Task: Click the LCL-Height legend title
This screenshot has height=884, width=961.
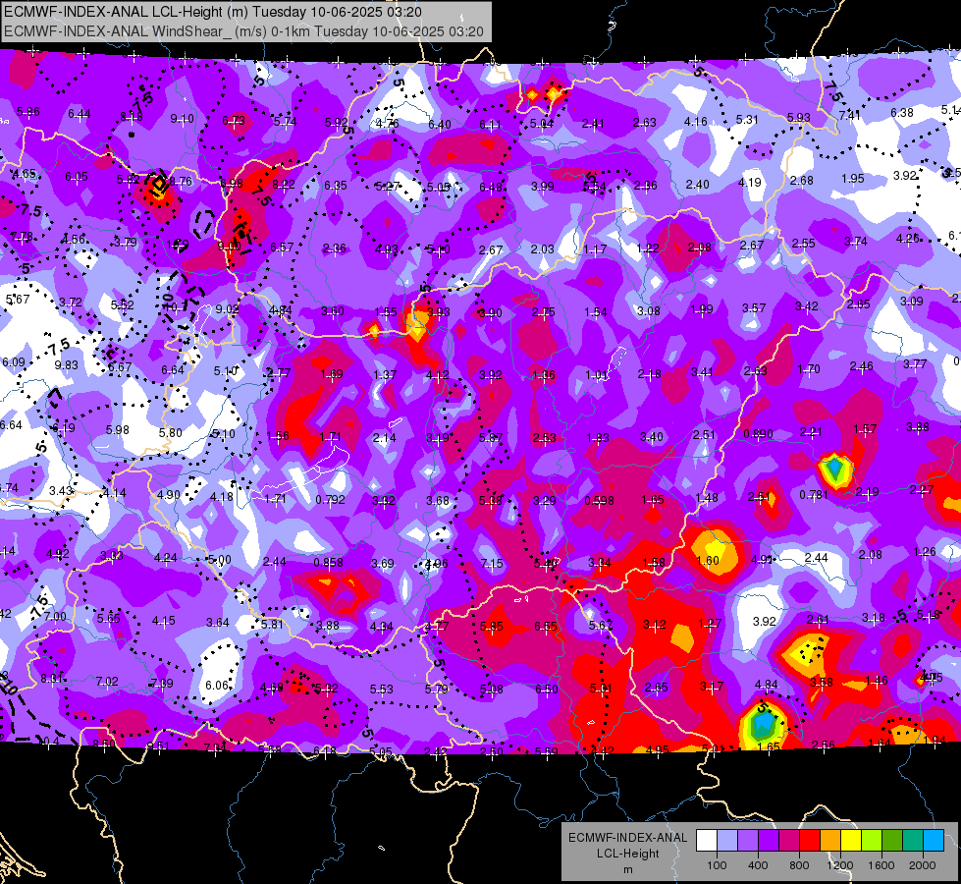Action: (x=627, y=854)
